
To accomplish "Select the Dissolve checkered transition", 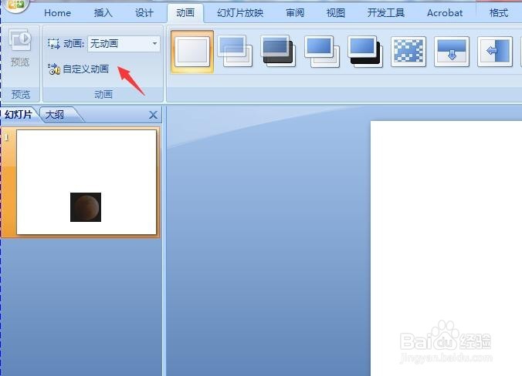I will click(408, 52).
